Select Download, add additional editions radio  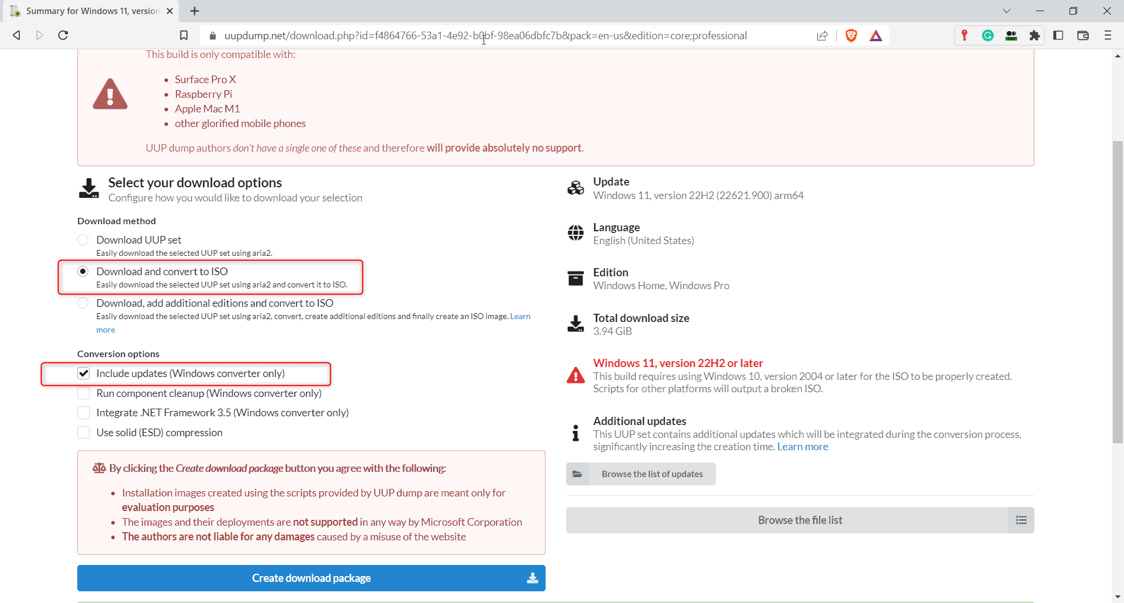tap(83, 303)
